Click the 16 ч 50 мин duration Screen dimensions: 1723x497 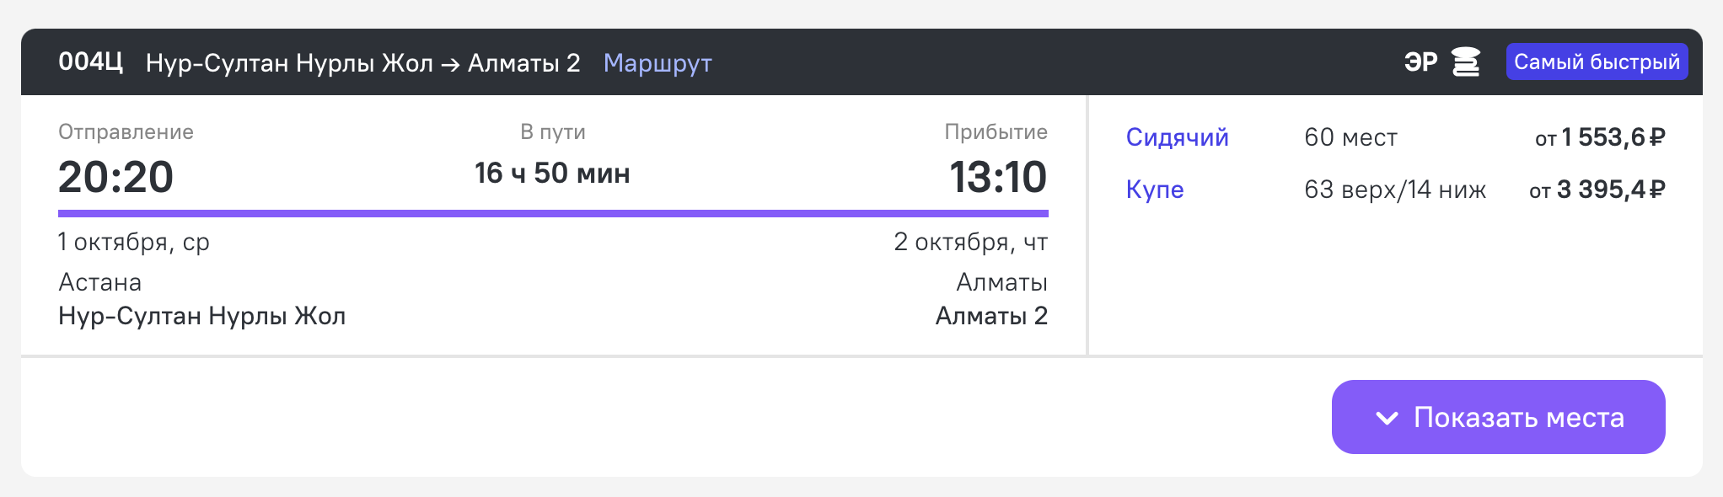[552, 174]
